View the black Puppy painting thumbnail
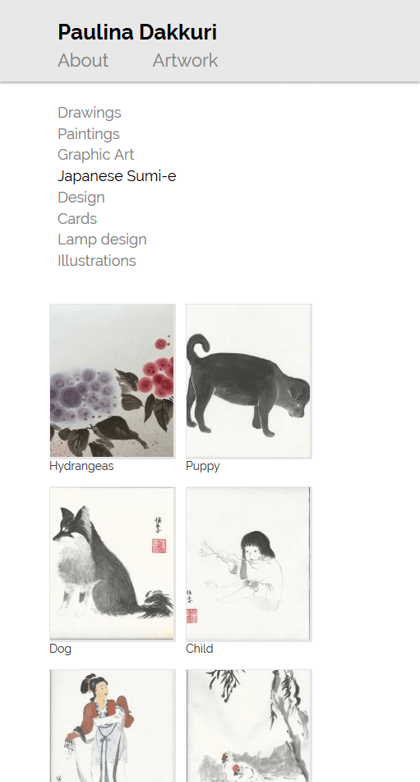 tap(248, 381)
